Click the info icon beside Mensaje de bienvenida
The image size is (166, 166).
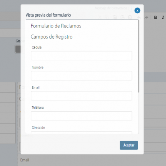(x=131, y=8)
